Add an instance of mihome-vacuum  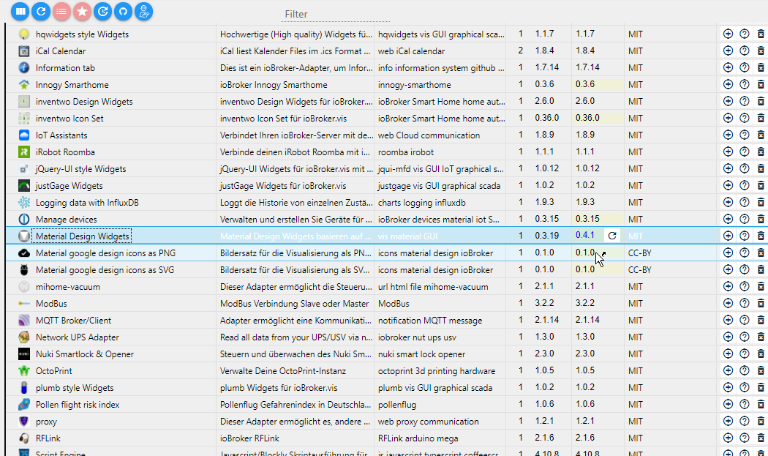pos(728,286)
